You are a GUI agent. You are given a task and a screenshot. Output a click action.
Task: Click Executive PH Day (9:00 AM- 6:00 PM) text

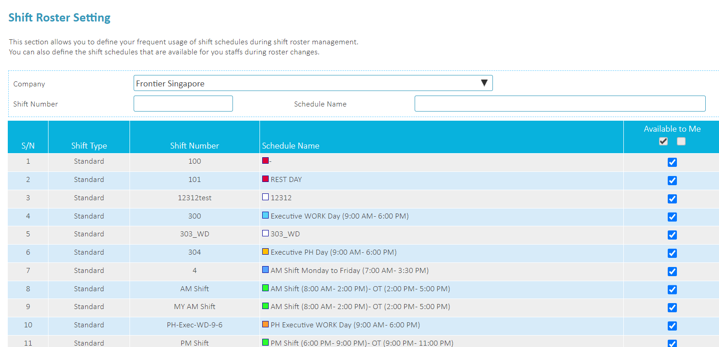pyautogui.click(x=334, y=252)
